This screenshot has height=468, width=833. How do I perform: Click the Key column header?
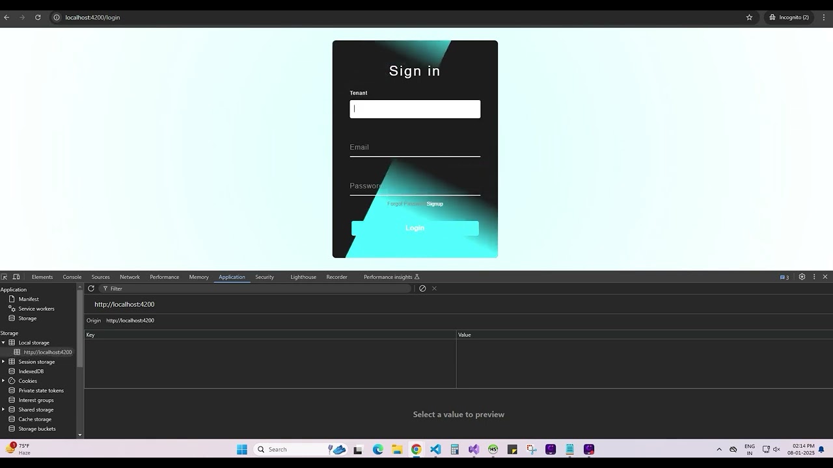click(x=270, y=335)
